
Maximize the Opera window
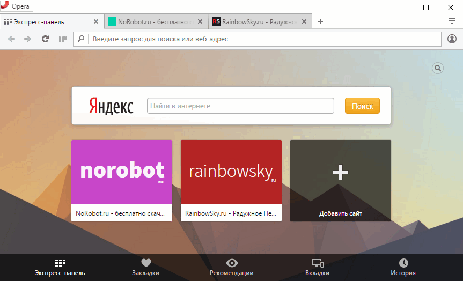pos(426,8)
